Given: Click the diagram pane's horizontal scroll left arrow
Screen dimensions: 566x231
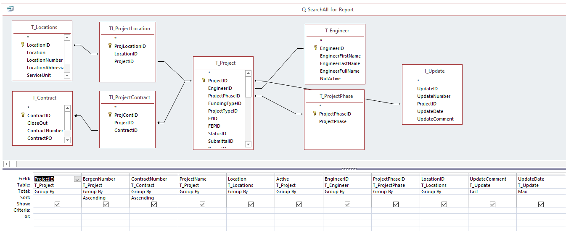Looking at the screenshot, I should point(6,164).
